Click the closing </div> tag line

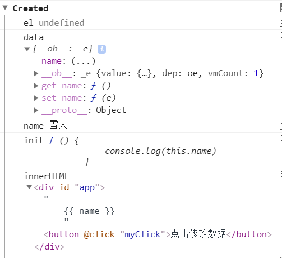coord(49,247)
